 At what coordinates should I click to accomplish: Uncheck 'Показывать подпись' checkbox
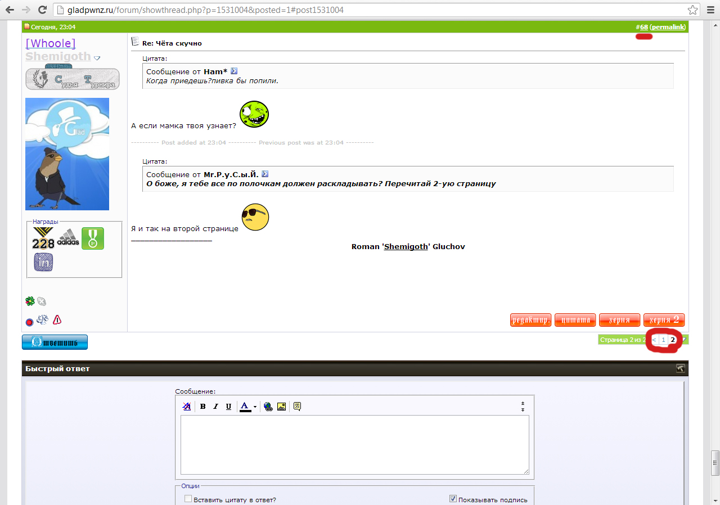(453, 499)
